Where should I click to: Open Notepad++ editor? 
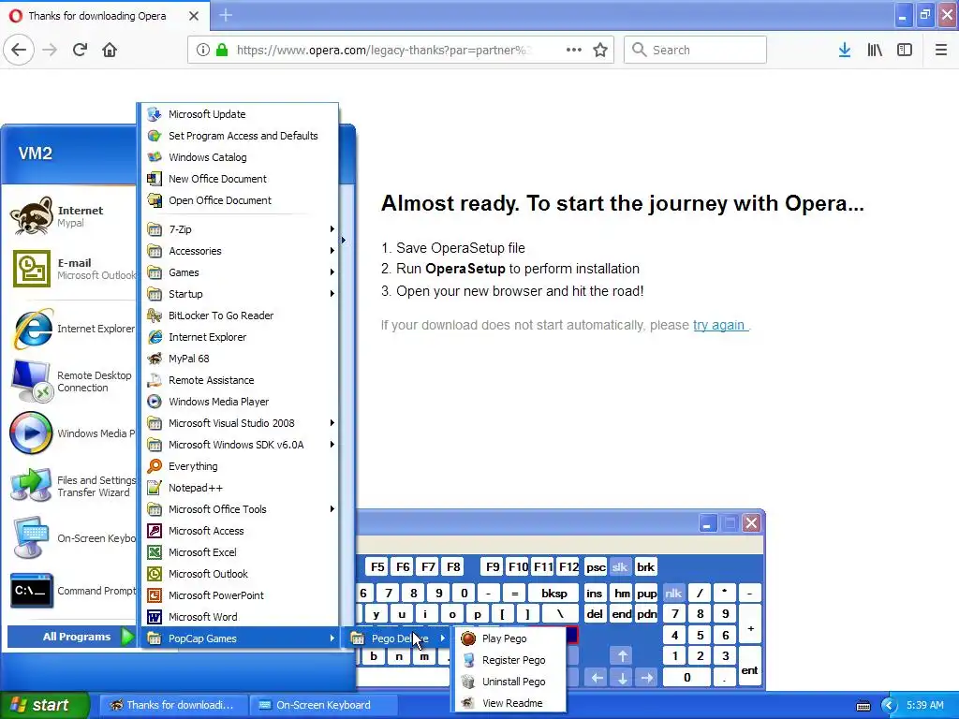point(240,488)
